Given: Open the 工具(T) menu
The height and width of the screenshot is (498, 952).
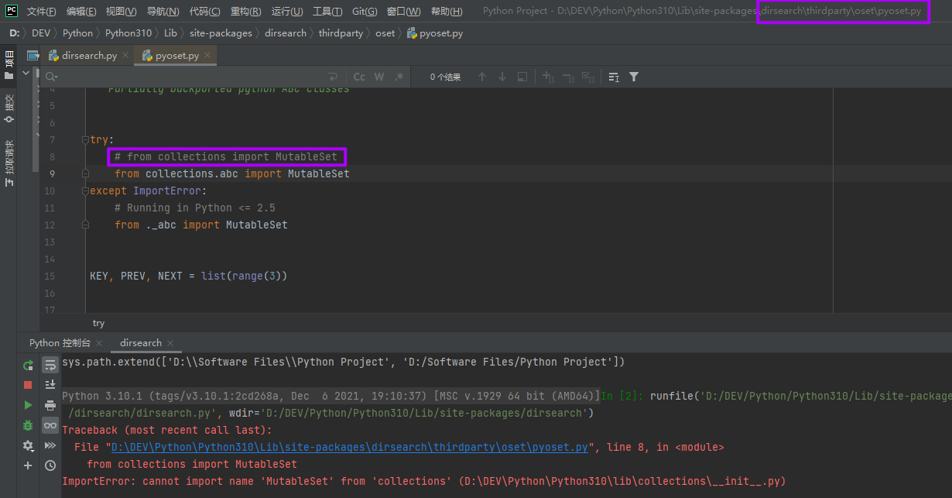Looking at the screenshot, I should coord(328,12).
